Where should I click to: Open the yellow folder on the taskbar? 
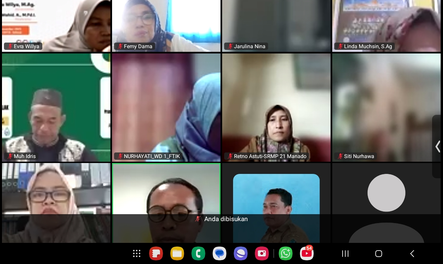point(177,253)
